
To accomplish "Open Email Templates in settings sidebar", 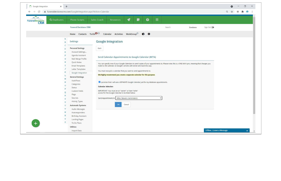I will coord(78,66).
